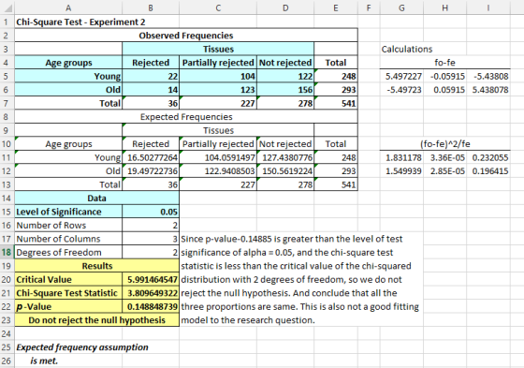Click the 'Number of Columns' label

tap(68, 239)
